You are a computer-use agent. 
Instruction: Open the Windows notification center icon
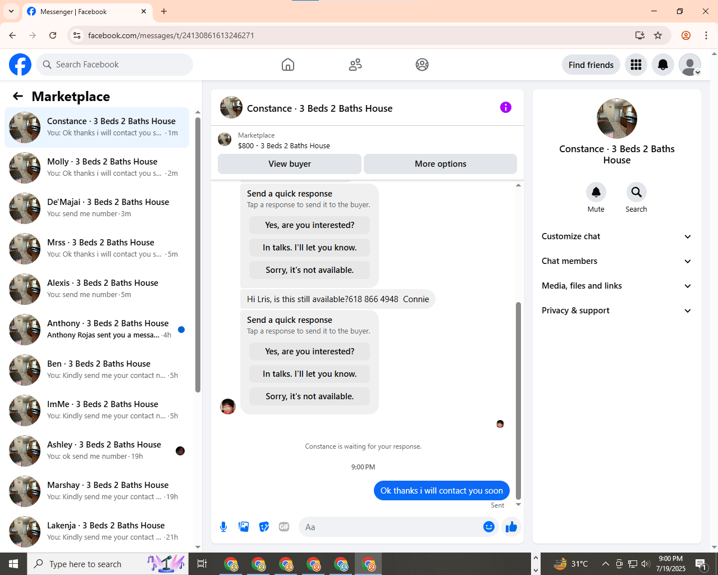tap(701, 564)
